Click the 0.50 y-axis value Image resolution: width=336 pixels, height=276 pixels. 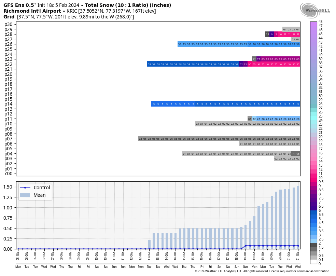[x=8, y=229]
